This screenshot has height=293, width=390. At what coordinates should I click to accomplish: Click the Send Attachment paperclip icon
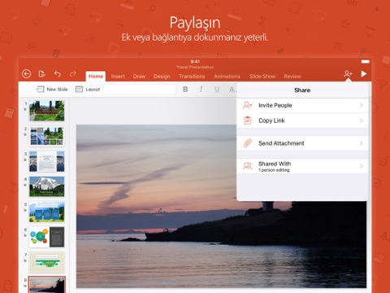(x=248, y=143)
